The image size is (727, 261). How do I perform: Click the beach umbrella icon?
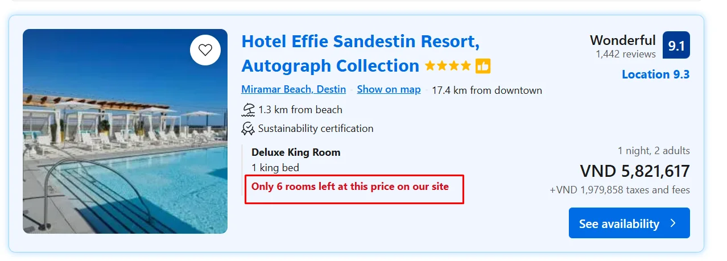[x=248, y=109]
